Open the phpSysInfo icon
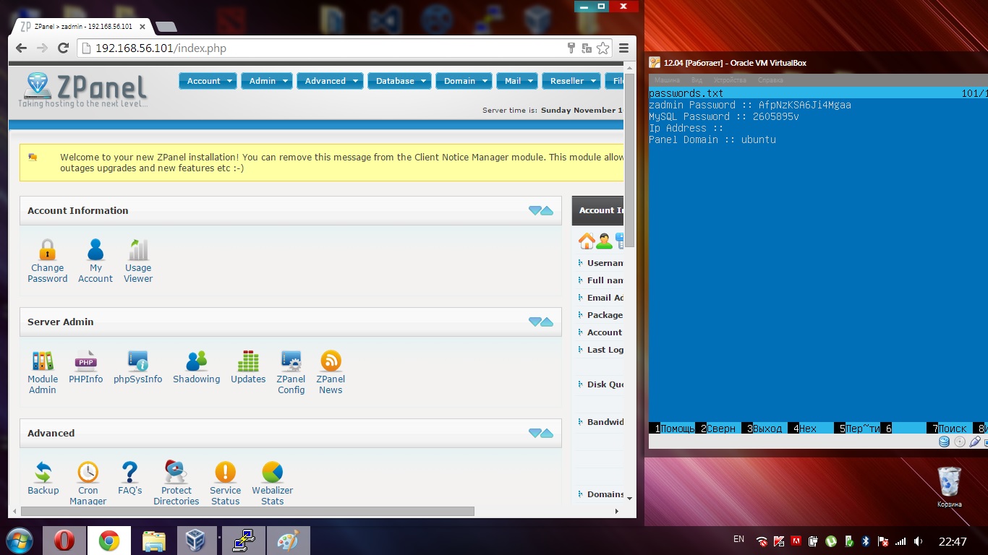The image size is (988, 555). pyautogui.click(x=137, y=361)
